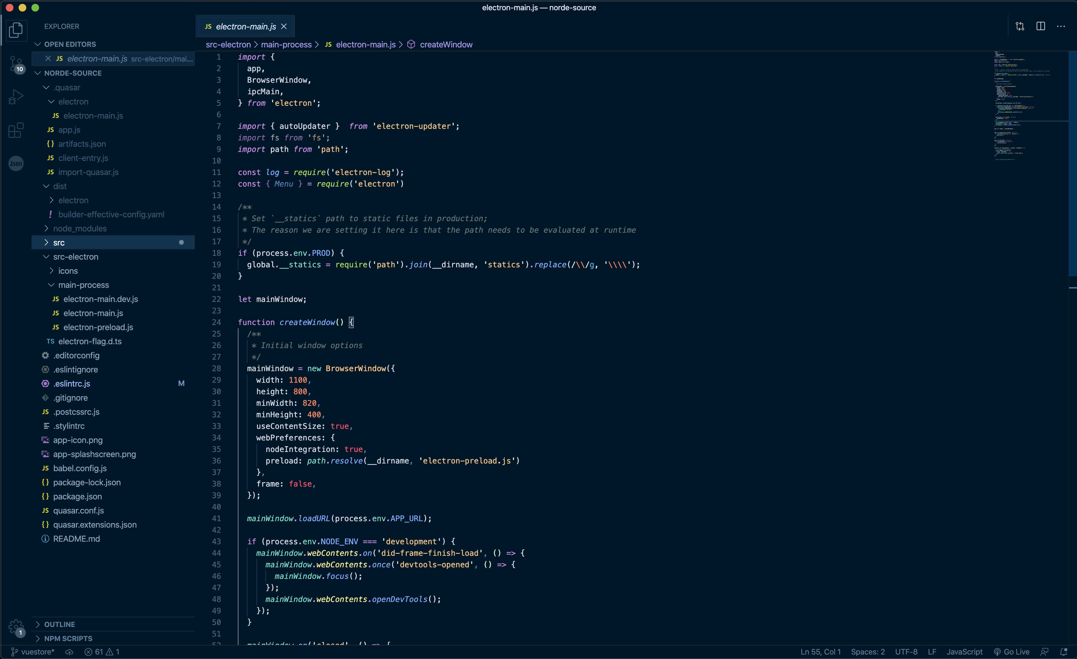Viewport: 1077px width, 659px height.
Task: Open quasar.conf.js file
Action: (x=113, y=510)
